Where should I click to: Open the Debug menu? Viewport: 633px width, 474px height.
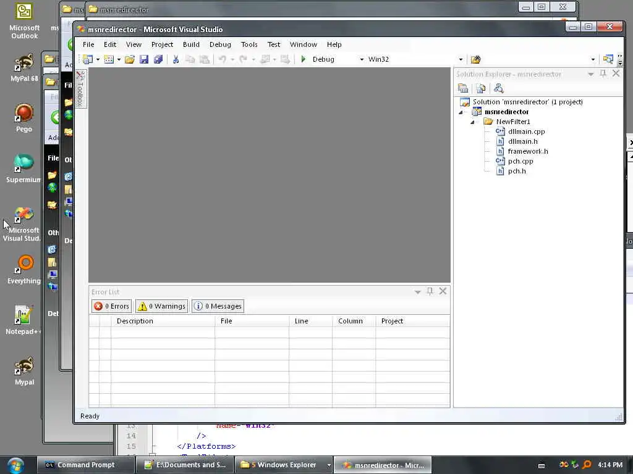220,44
